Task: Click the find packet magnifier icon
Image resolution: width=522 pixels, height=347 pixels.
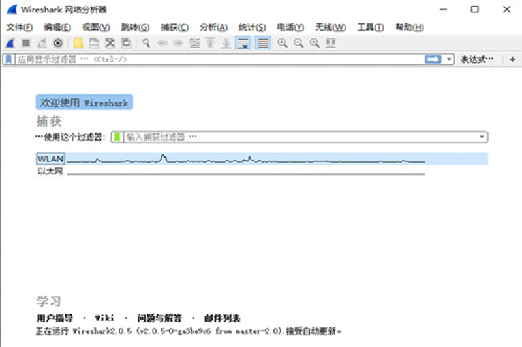Action: click(147, 43)
